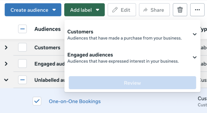Select Engaged audiences label heading in panel
The width and height of the screenshot is (207, 113).
click(x=90, y=55)
